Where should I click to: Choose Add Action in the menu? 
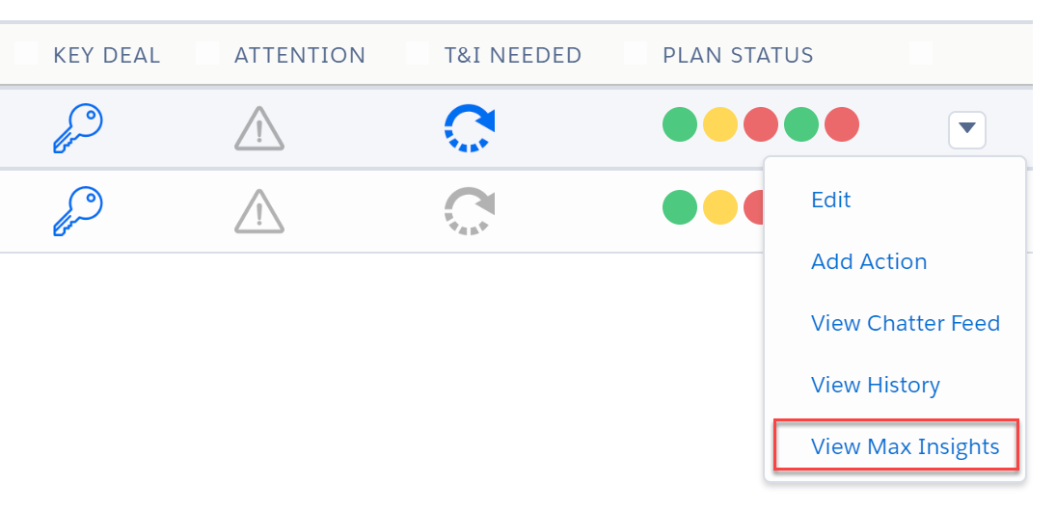[x=869, y=261]
